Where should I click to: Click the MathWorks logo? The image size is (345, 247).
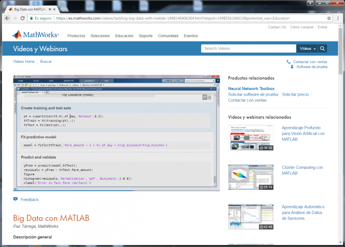tap(35, 35)
